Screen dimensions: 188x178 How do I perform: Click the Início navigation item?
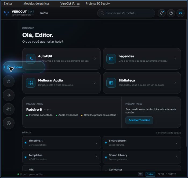click(44, 13)
